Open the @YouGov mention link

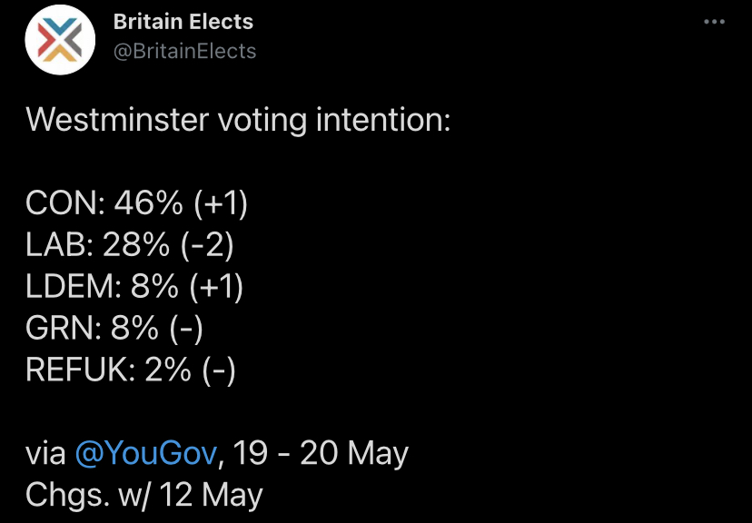[x=146, y=453]
